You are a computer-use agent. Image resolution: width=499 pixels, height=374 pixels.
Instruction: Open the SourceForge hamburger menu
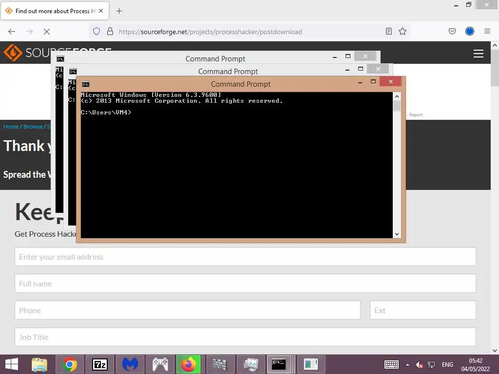[x=479, y=54]
